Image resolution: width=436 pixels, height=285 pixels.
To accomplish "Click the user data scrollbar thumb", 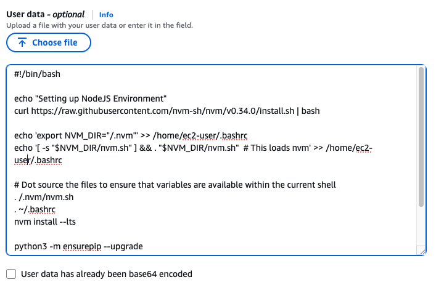I will (x=421, y=137).
